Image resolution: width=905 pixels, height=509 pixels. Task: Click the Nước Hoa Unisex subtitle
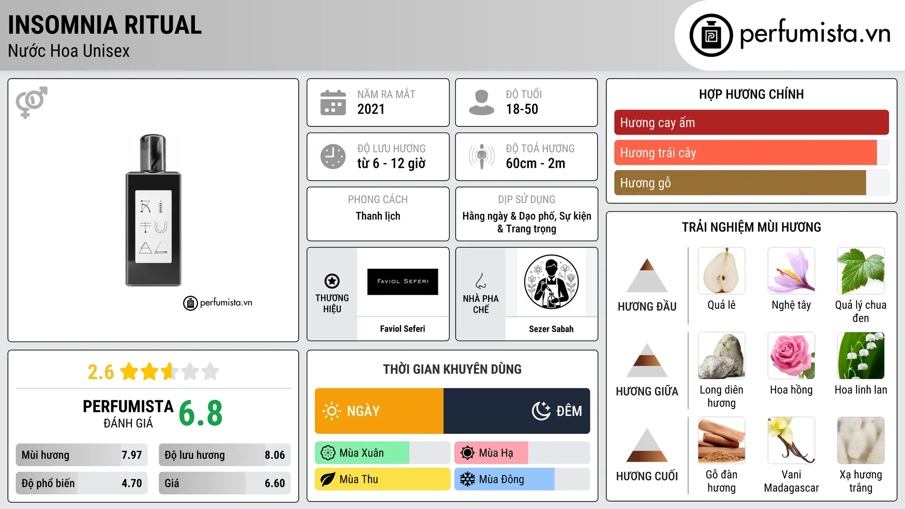click(x=69, y=51)
